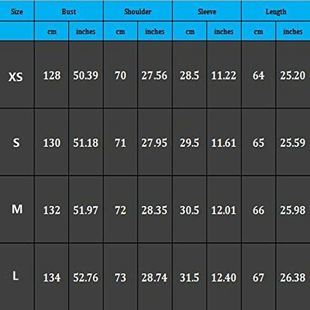
Task: Click bust value 52.76 inches
Action: pyautogui.click(x=86, y=278)
